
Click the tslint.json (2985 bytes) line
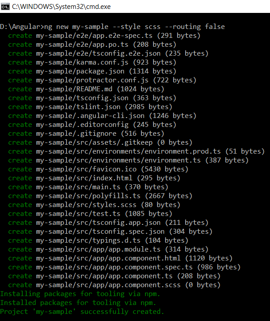pyautogui.click(x=90, y=107)
